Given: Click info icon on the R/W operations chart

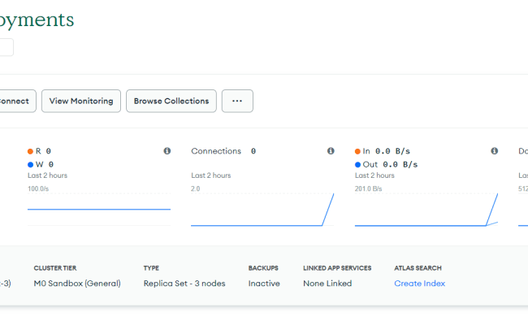Looking at the screenshot, I should pyautogui.click(x=167, y=151).
